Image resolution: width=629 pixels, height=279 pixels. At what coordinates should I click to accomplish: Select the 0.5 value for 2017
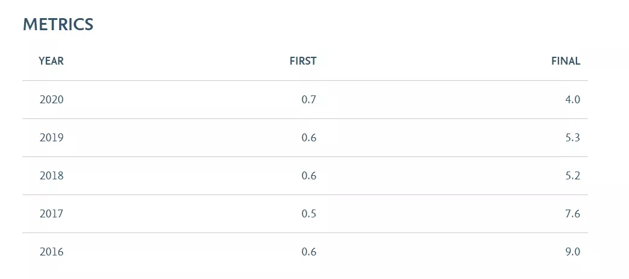[309, 214]
